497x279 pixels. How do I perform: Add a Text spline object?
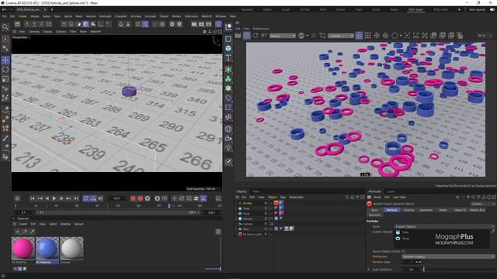[x=228, y=57]
